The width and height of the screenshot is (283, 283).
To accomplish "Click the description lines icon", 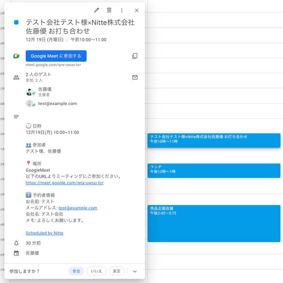I will 16,117.
